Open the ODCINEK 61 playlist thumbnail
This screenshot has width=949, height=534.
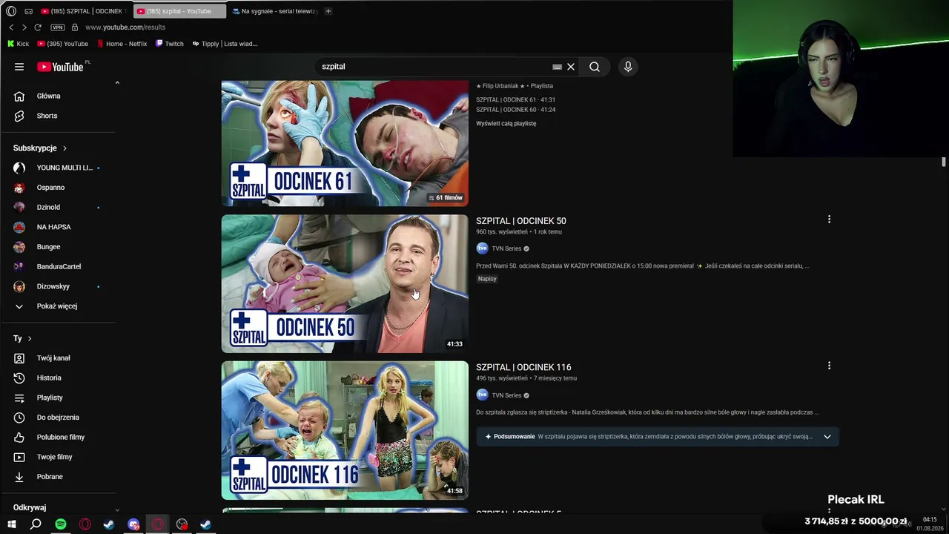[x=345, y=143]
